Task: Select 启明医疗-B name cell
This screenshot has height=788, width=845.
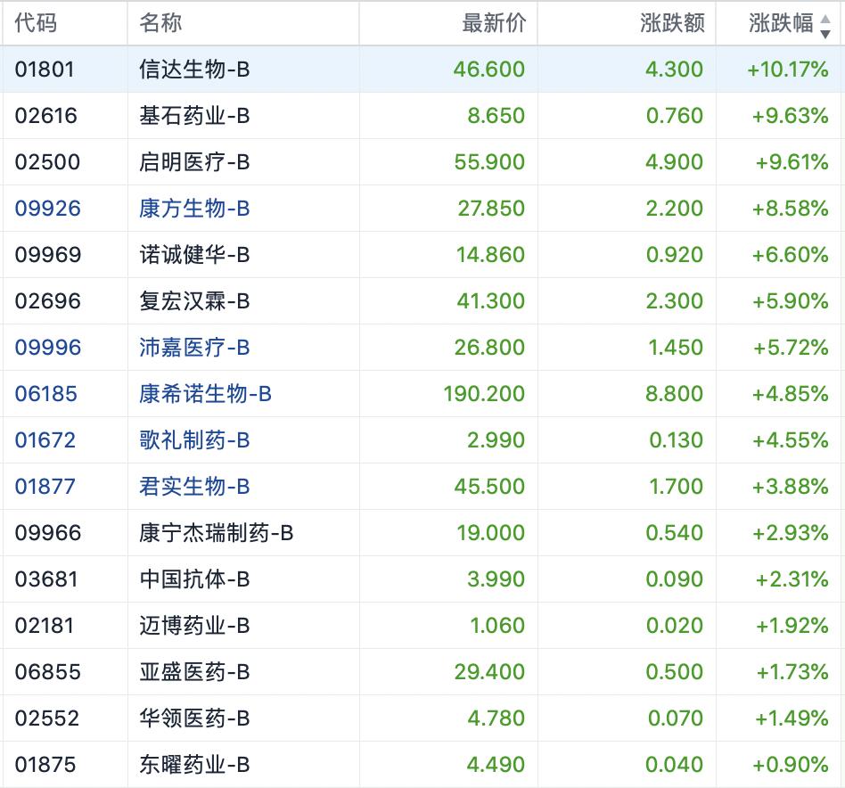Action: pyautogui.click(x=194, y=162)
